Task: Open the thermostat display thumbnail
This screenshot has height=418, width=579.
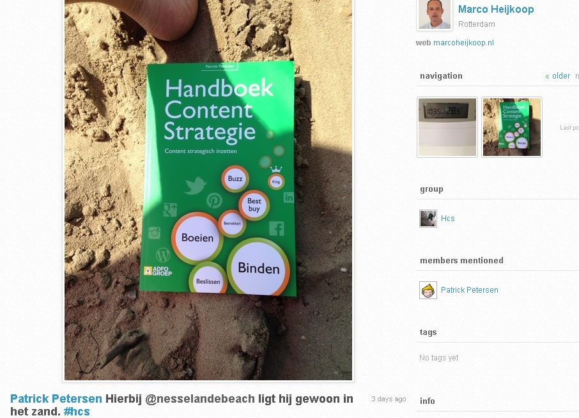Action: (x=447, y=127)
